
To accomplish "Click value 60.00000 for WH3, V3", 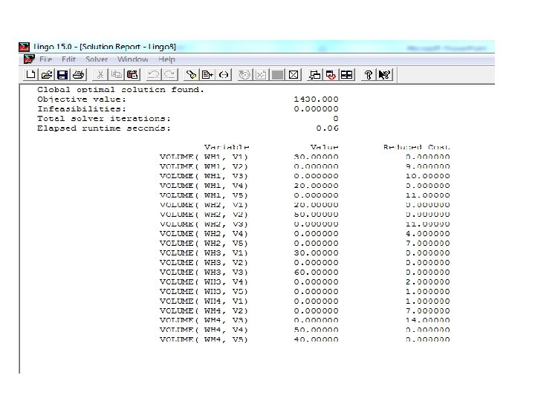I will point(316,273).
